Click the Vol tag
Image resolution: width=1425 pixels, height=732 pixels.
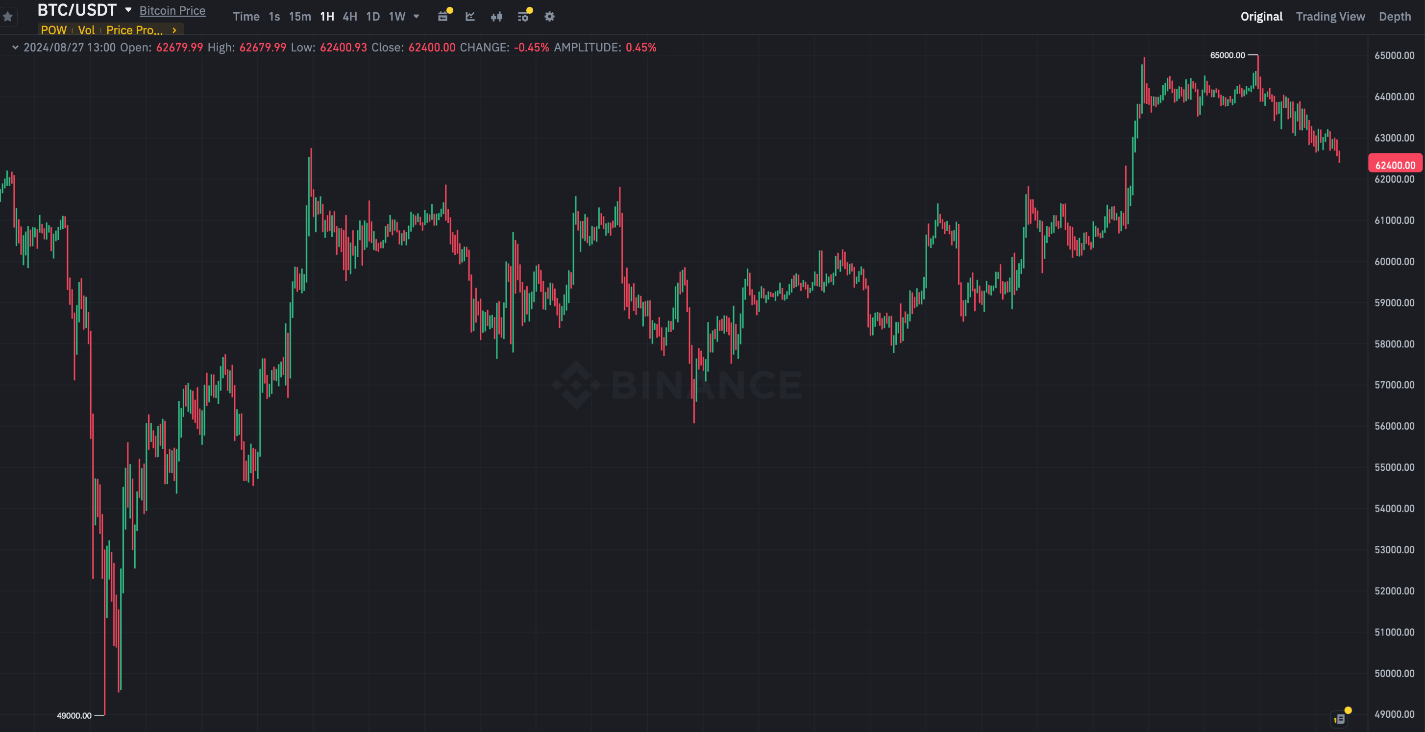[x=86, y=30]
